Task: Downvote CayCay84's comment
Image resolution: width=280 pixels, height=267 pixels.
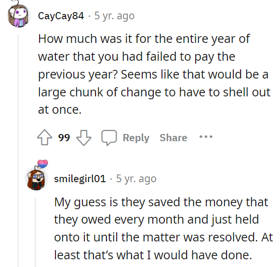Action: [x=84, y=138]
